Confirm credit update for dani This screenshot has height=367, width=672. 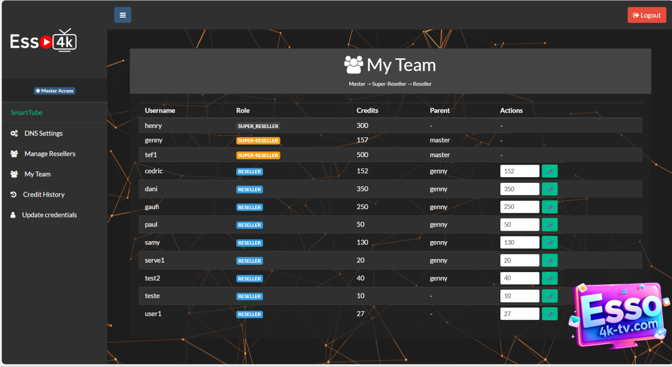click(550, 189)
